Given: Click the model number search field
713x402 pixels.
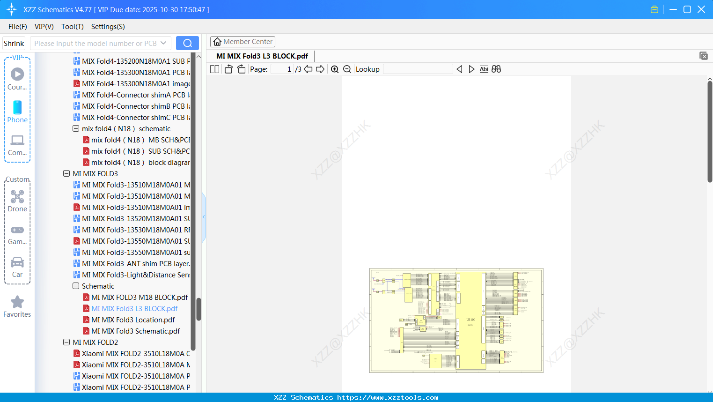Looking at the screenshot, I should pyautogui.click(x=96, y=43).
